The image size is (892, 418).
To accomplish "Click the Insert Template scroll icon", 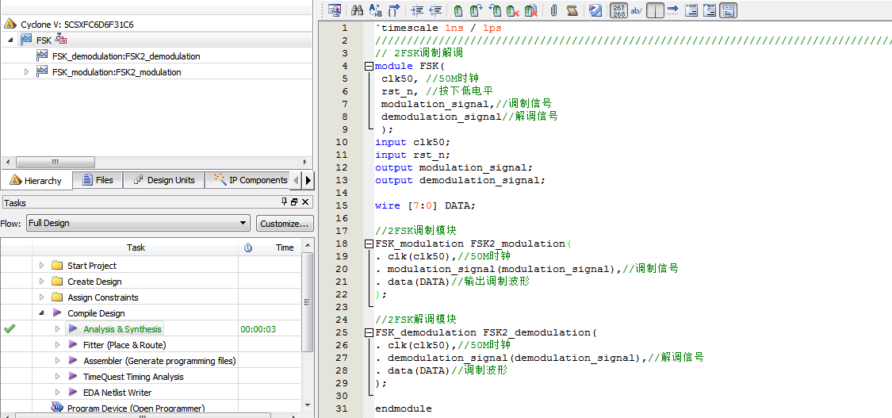I will [572, 10].
